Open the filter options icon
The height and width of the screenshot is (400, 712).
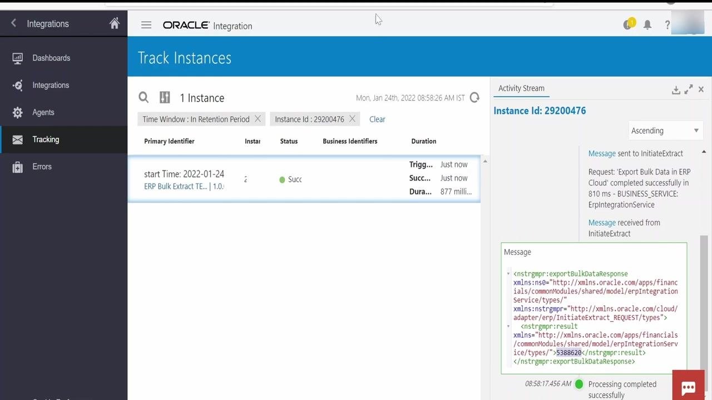point(165,98)
